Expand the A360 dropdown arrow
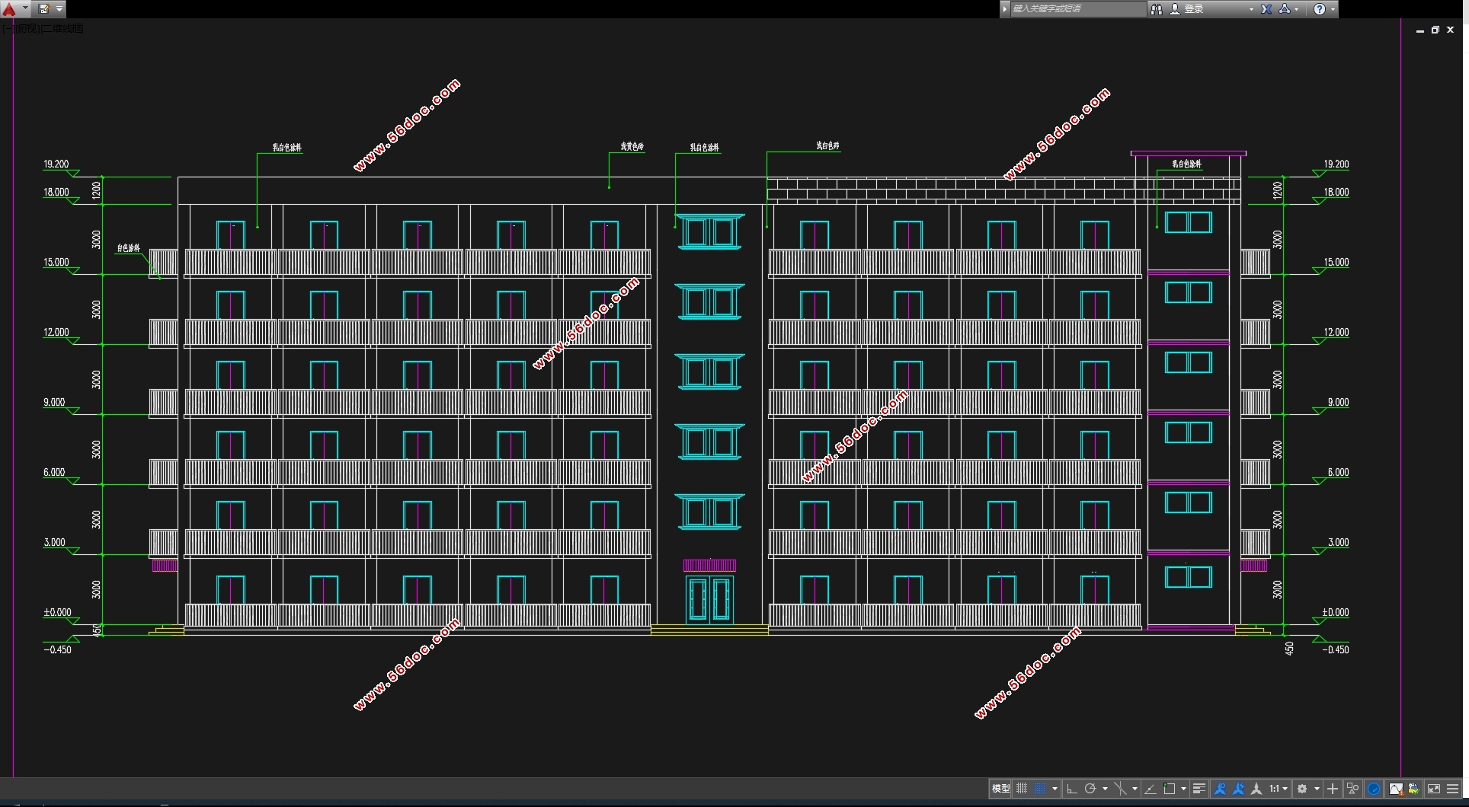The height and width of the screenshot is (807, 1469). [x=1297, y=9]
